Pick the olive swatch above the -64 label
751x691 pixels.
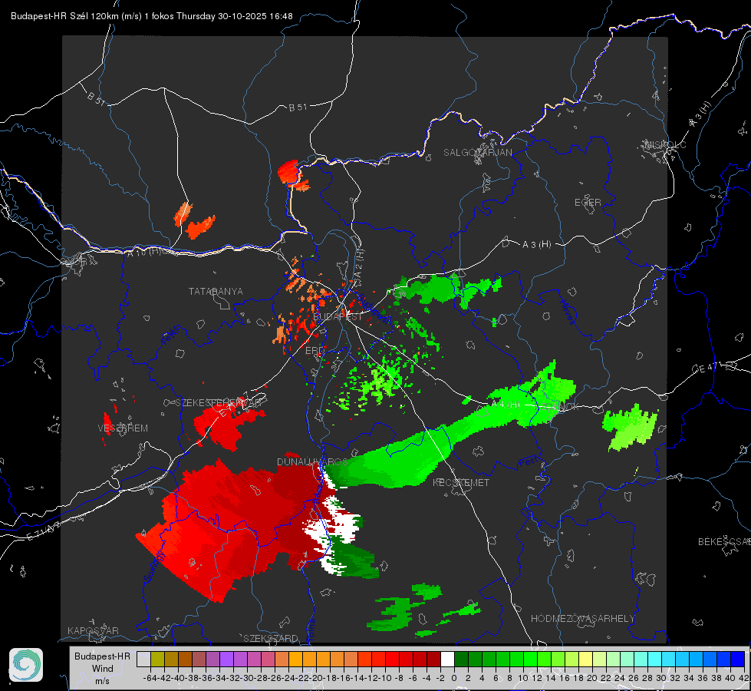(157, 659)
